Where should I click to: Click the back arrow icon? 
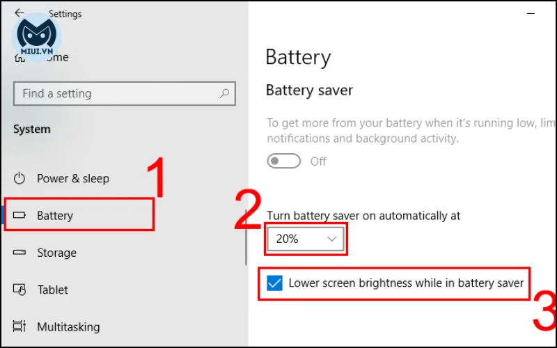[x=19, y=13]
